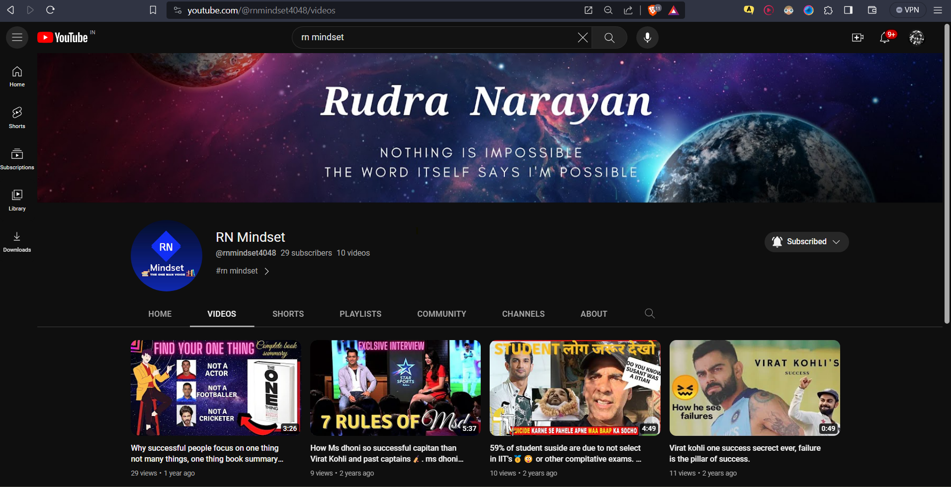Click the '29 subscribers' text
Screen dimensions: 951x487
click(x=306, y=253)
